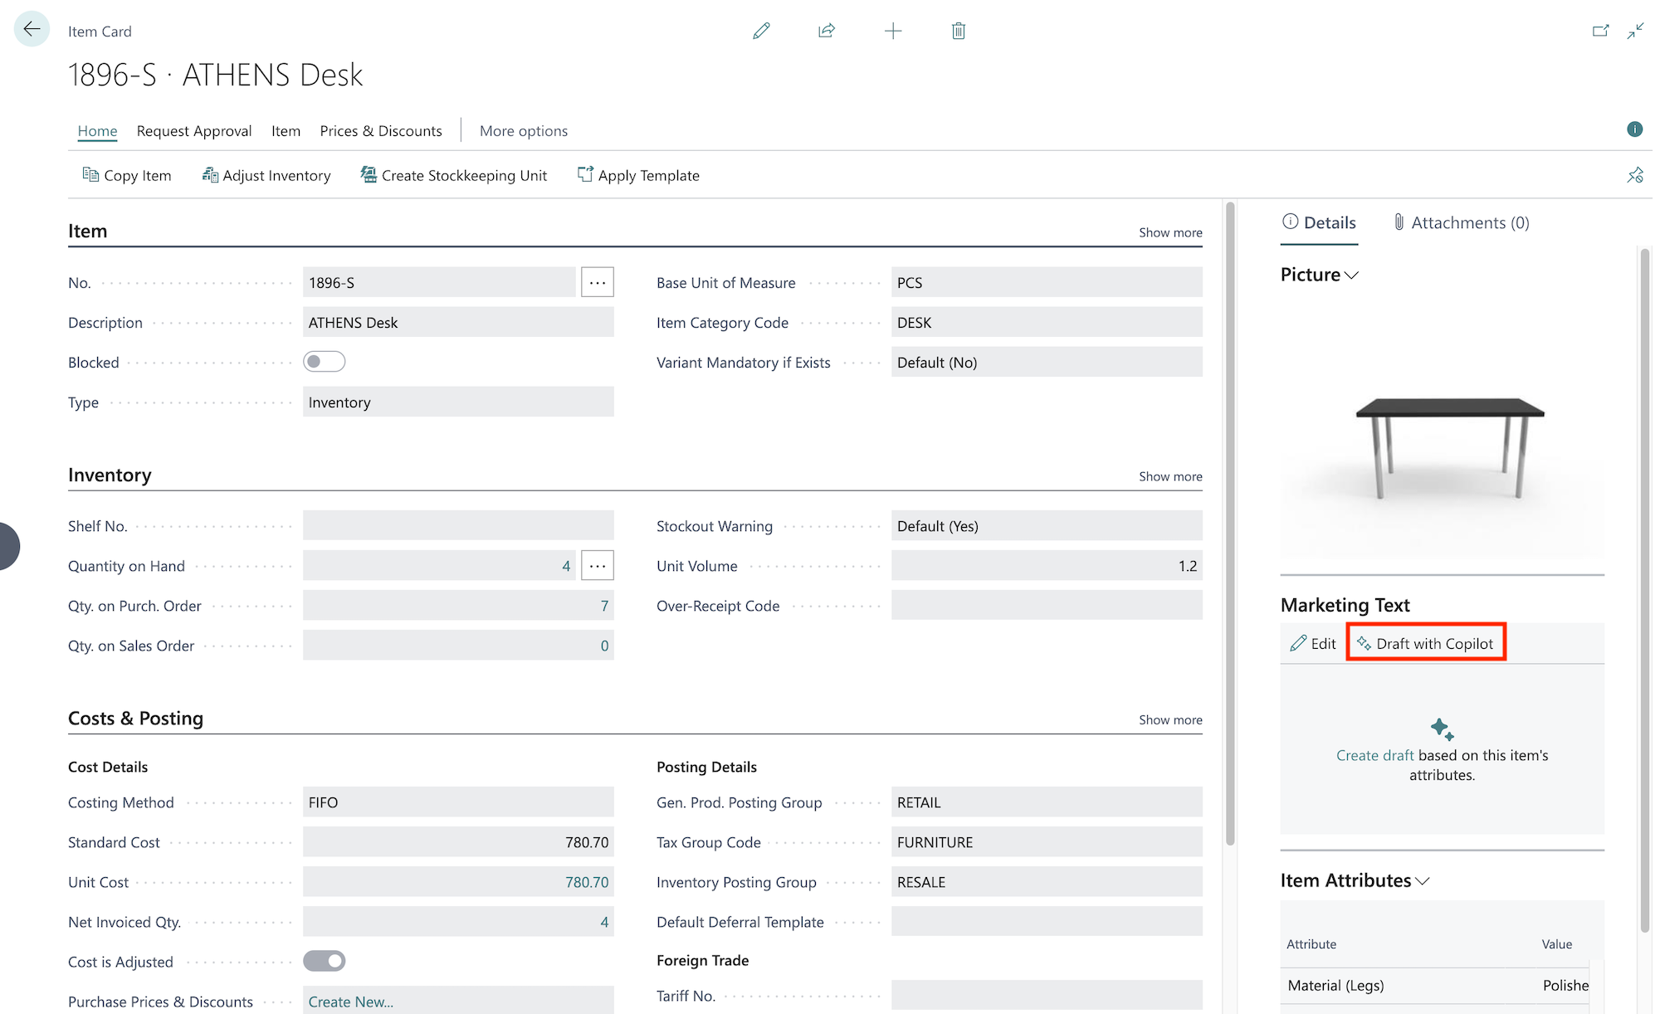Click Edit in Marketing Text

[x=1313, y=643]
